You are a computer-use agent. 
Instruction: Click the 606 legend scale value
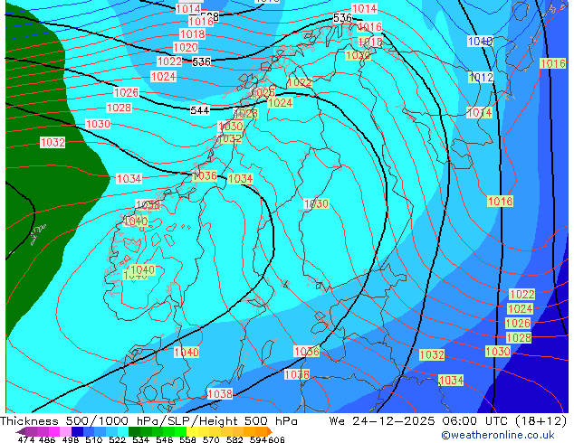(x=276, y=439)
